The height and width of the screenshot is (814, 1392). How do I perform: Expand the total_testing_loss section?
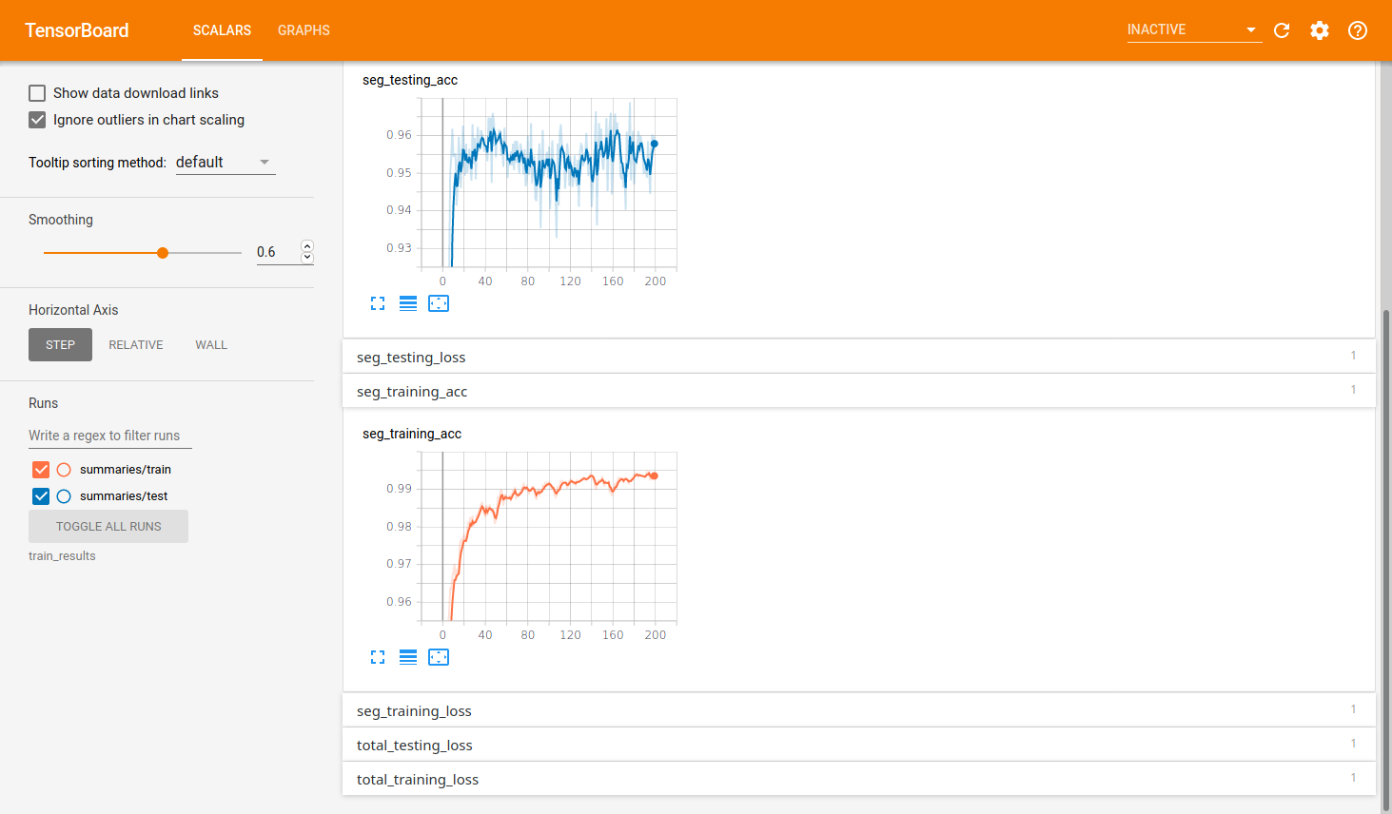pyautogui.click(x=858, y=745)
